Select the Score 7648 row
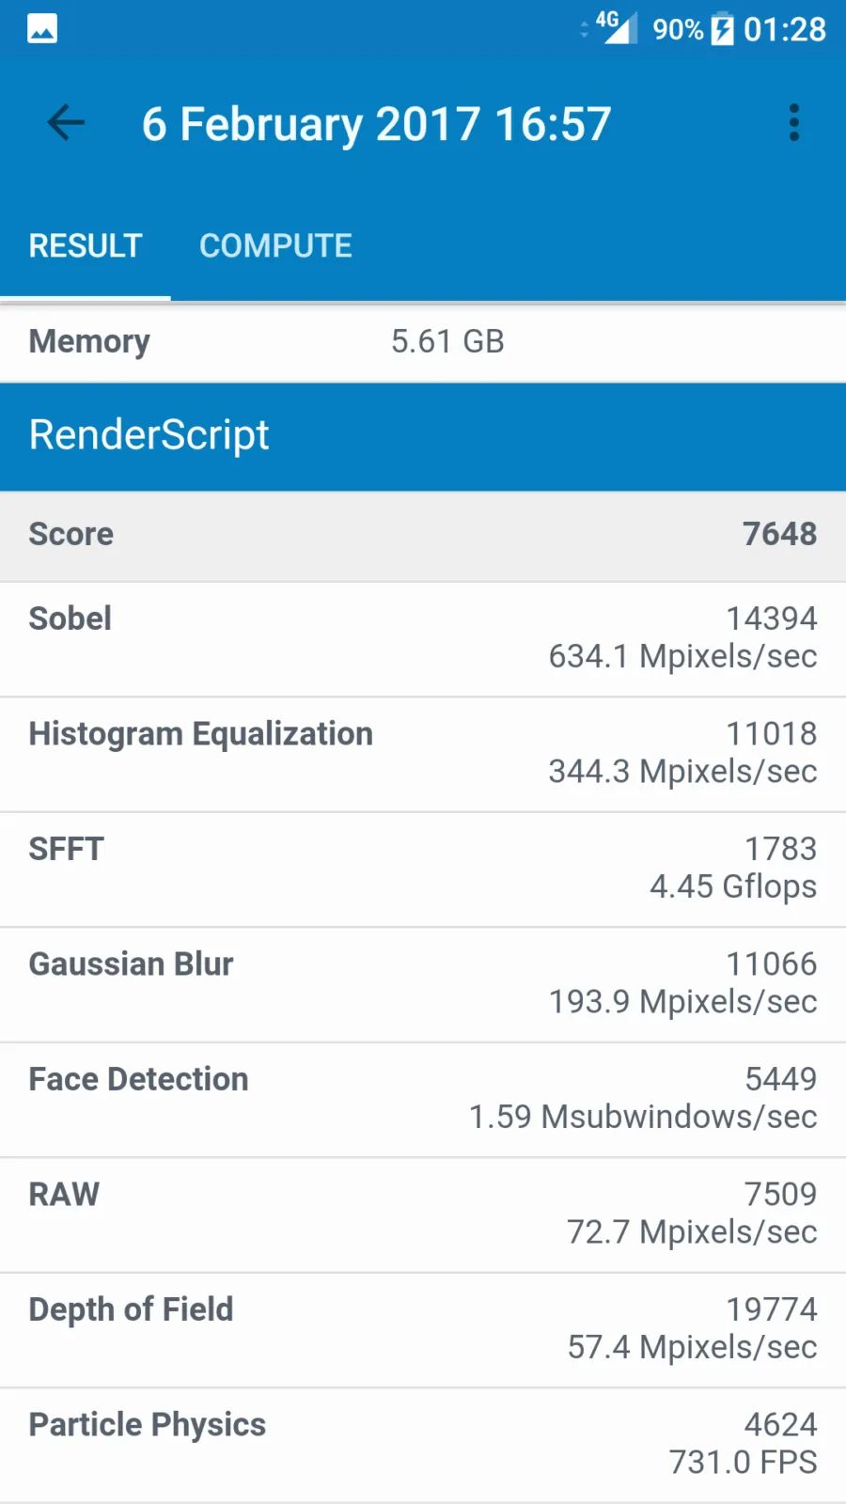Screen dimensions: 846x1504 423,535
